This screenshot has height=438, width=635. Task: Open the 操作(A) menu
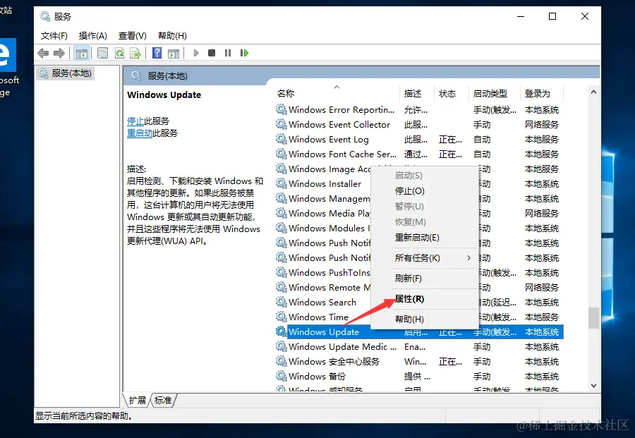[92, 36]
